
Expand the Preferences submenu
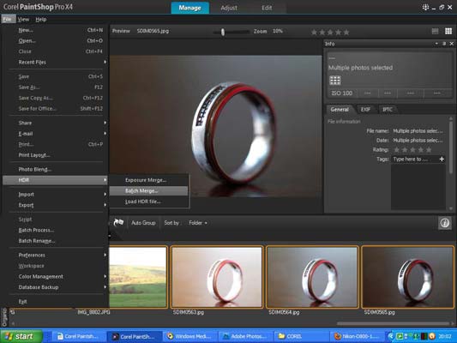56,255
